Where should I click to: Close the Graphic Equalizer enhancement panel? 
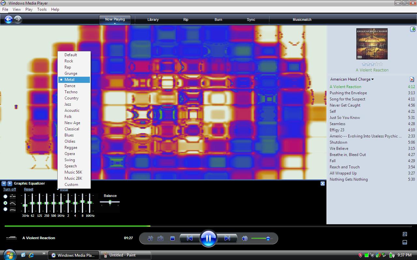coord(323,183)
